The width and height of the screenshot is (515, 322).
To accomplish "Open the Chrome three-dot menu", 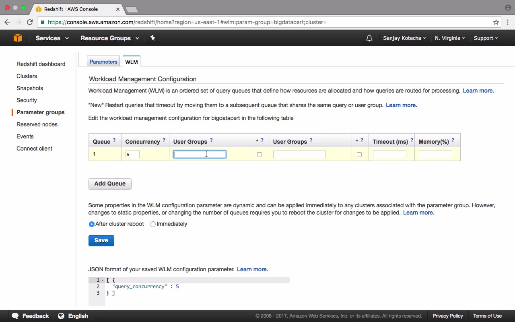I will 508,22.
